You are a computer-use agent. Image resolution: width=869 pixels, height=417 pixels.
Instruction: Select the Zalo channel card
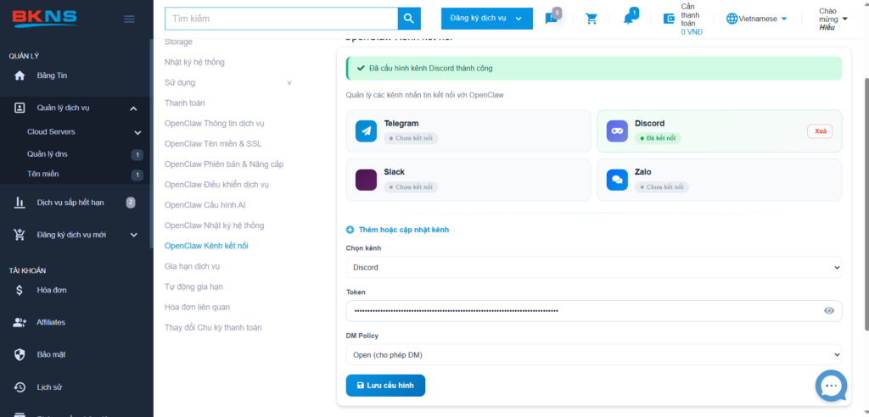(719, 180)
